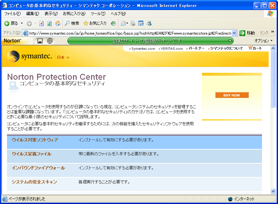278x204 pixels.
Task: Click the Norton computer monitor icon
Action: 40,41
